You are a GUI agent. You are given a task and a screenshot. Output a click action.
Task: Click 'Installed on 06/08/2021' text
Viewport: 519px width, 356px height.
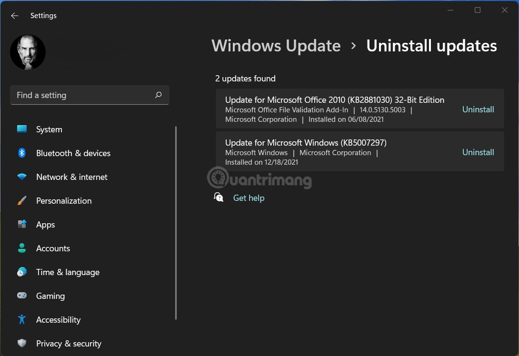(x=346, y=119)
